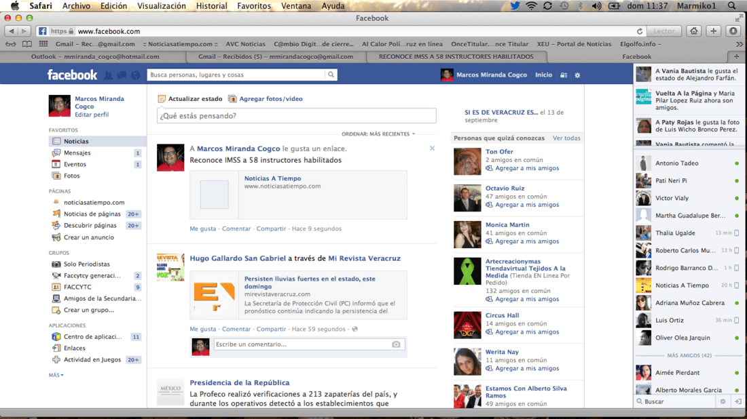
Task: Open the Archivo menu
Action: [76, 6]
